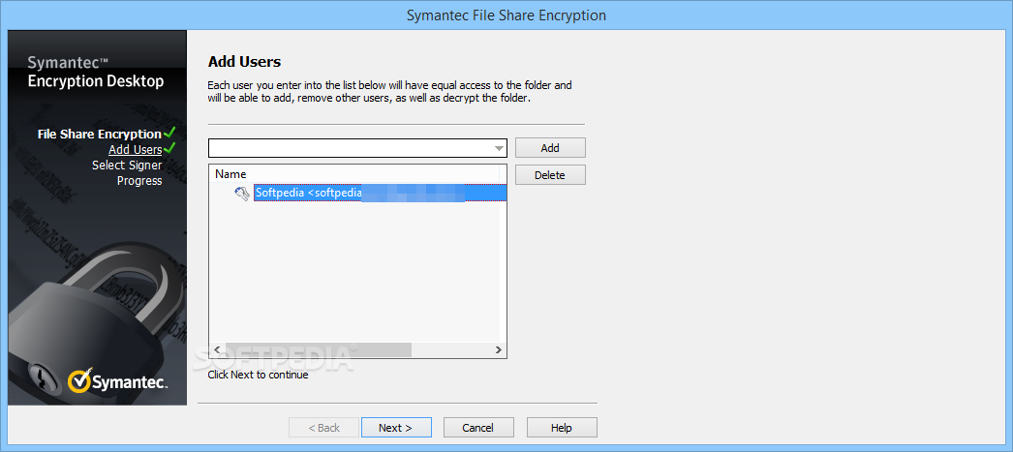1013x452 pixels.
Task: Open the user entry combo box dropdown arrow
Action: coord(499,148)
